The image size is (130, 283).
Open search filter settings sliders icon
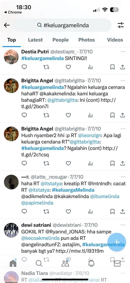[x=121, y=25]
